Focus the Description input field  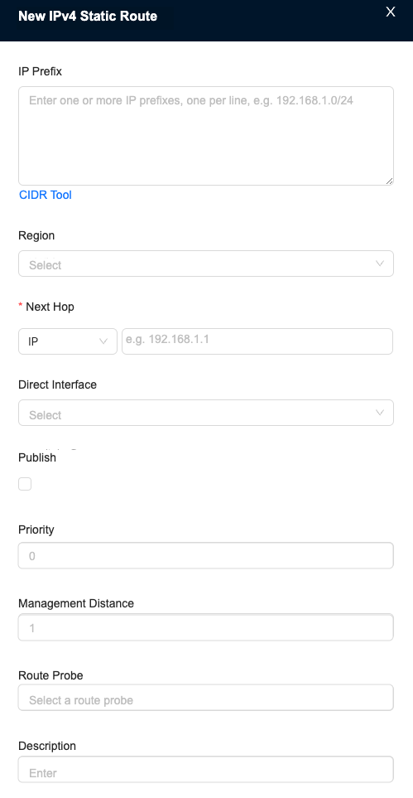click(x=206, y=770)
